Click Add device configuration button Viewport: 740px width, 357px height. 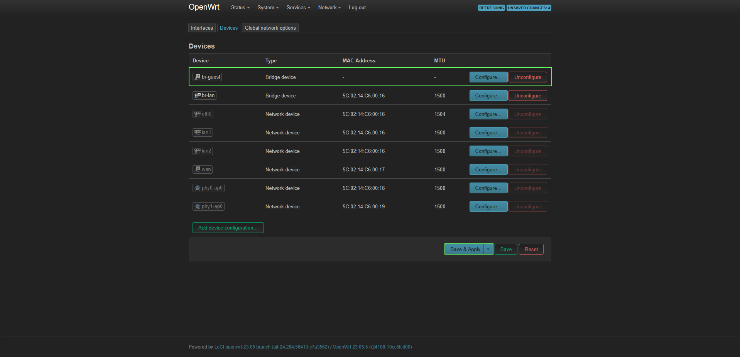tap(228, 228)
